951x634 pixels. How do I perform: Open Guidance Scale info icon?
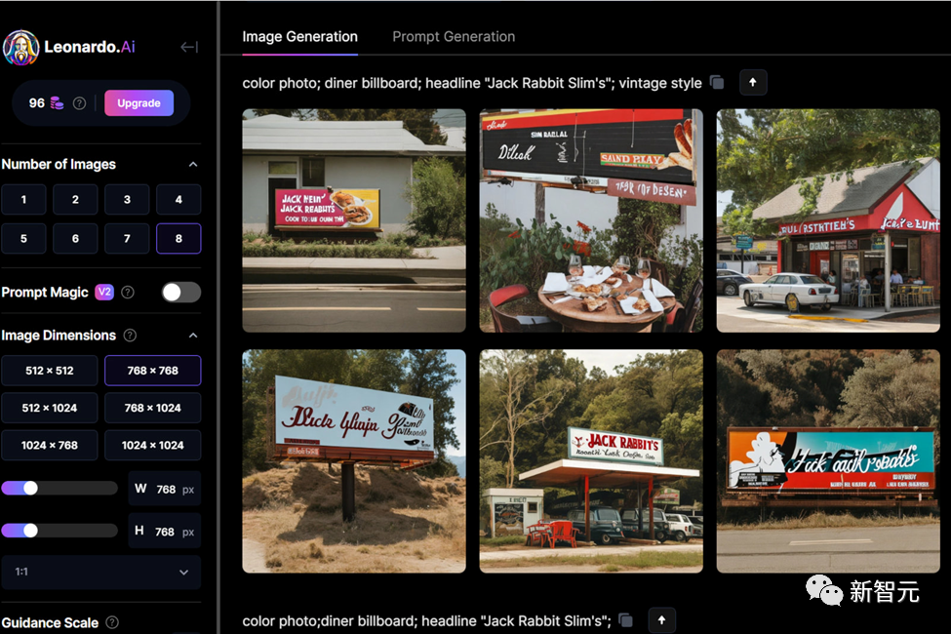pyautogui.click(x=112, y=622)
